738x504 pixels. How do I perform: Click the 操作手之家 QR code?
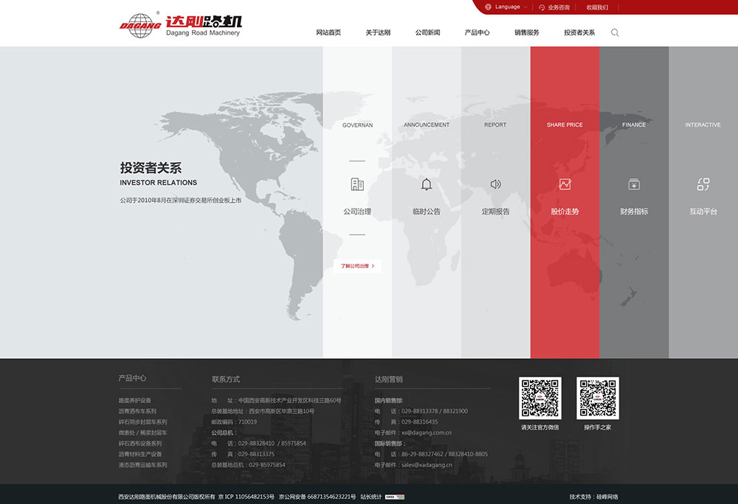tap(598, 398)
